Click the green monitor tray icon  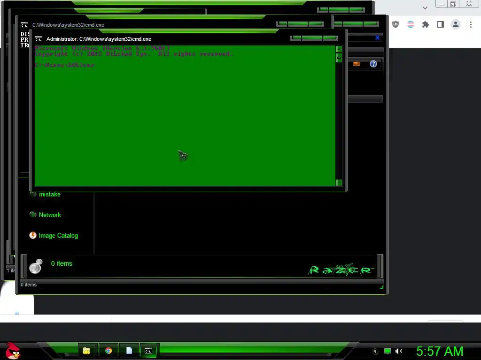click(x=388, y=351)
